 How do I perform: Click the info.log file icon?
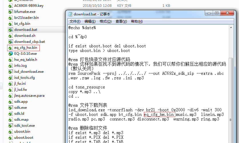pos(11,66)
